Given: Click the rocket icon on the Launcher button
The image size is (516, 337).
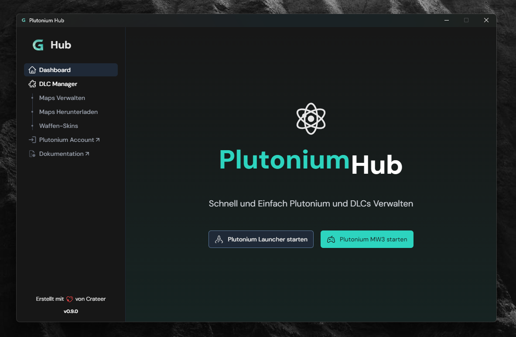Looking at the screenshot, I should (x=219, y=239).
